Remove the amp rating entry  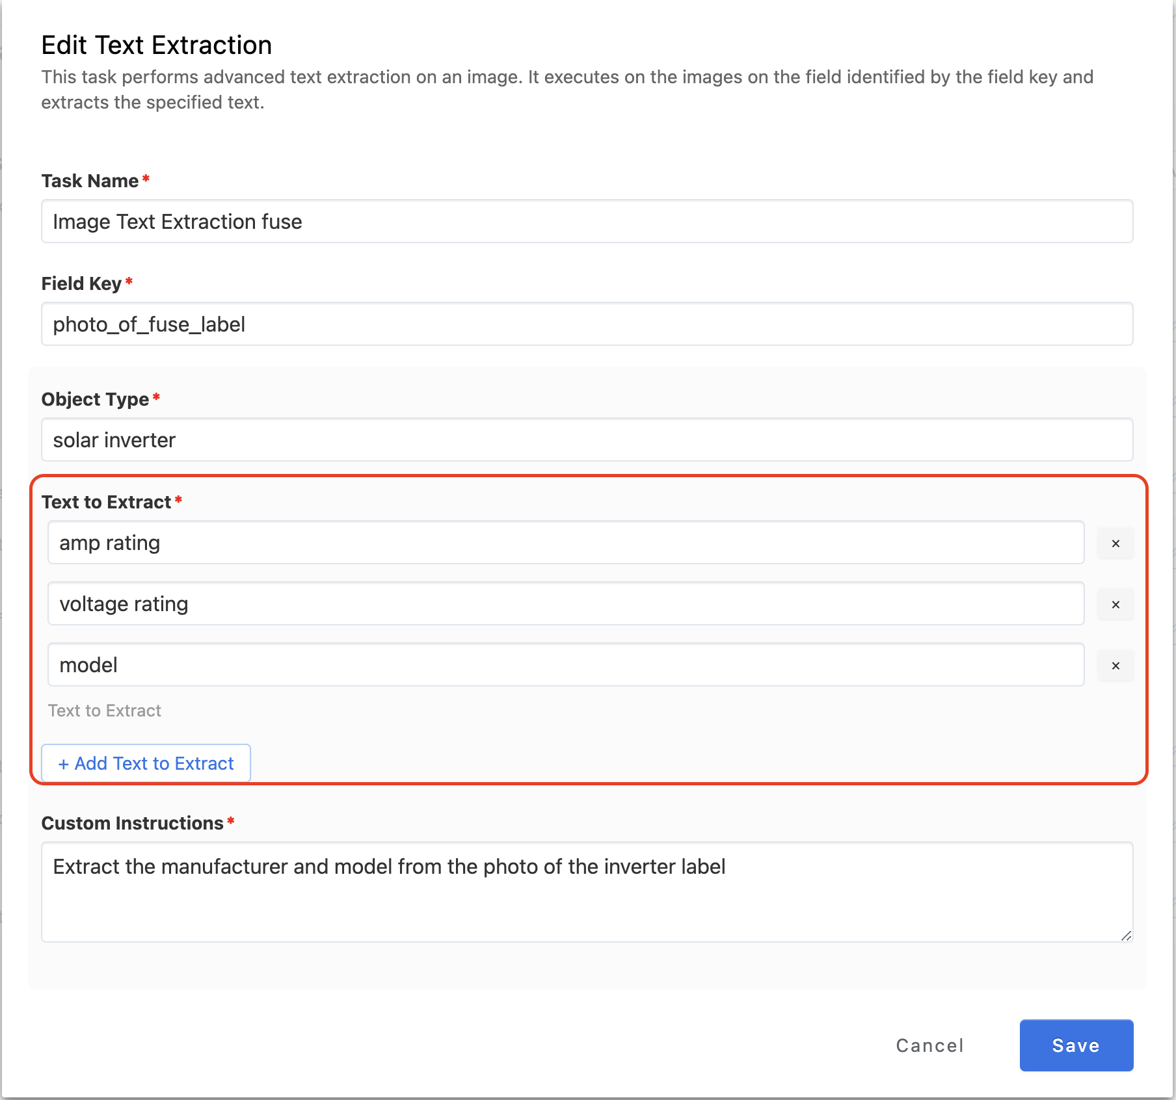click(1116, 543)
